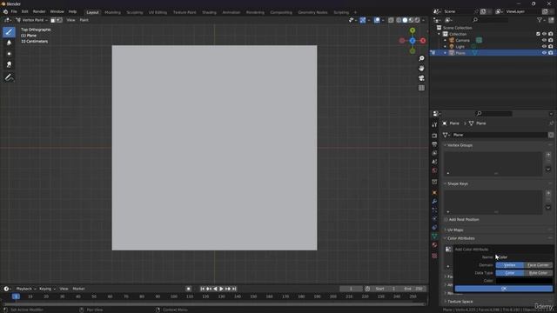Image resolution: width=557 pixels, height=313 pixels.
Task: Choose Face Corner domain option
Action: point(538,265)
